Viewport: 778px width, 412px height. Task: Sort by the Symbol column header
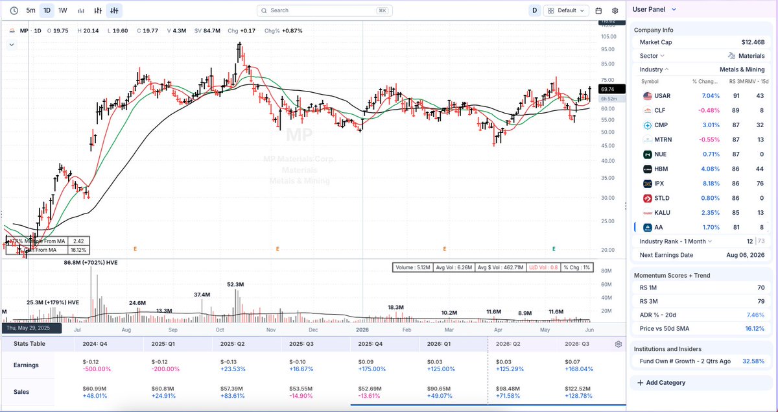coord(650,82)
